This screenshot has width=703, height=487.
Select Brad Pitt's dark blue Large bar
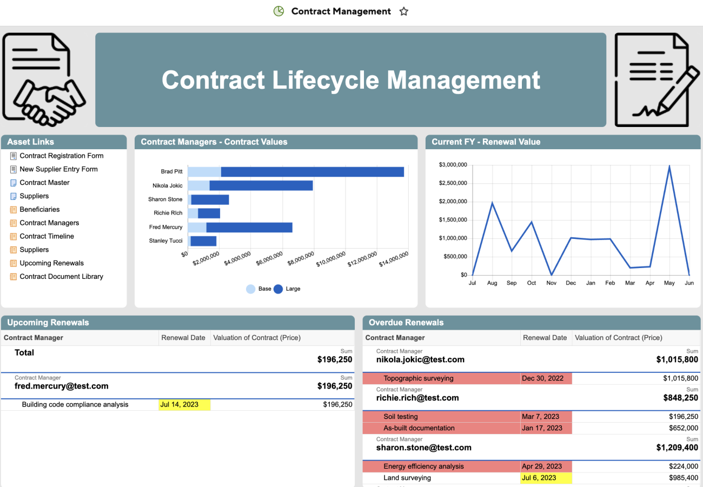(x=312, y=172)
